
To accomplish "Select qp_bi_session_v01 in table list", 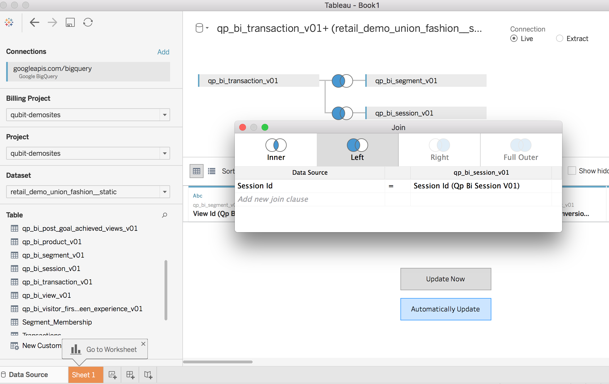I will pyautogui.click(x=51, y=268).
